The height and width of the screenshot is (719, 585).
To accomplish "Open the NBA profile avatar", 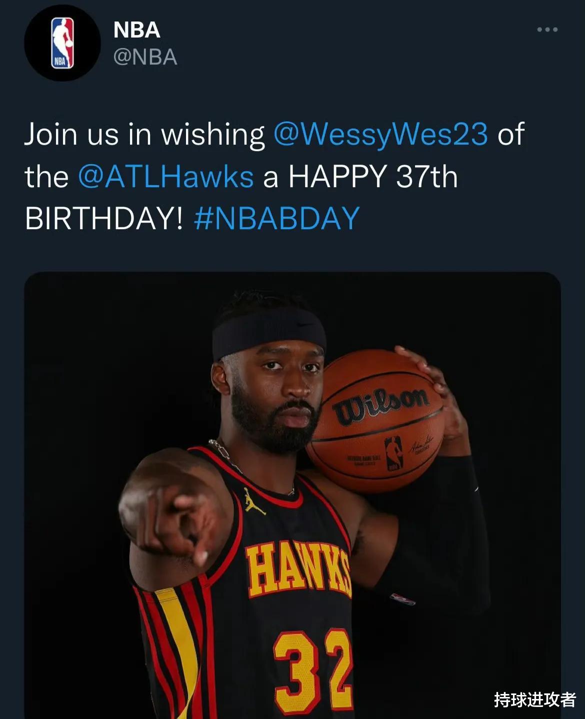I will 62,43.
